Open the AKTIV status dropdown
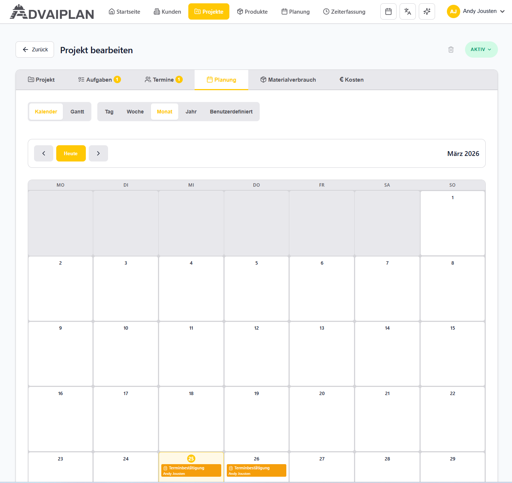 click(x=481, y=49)
